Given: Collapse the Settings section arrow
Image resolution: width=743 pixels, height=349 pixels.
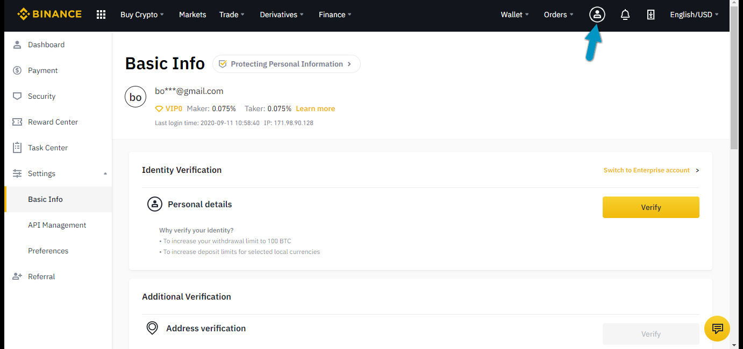Looking at the screenshot, I should 105,173.
